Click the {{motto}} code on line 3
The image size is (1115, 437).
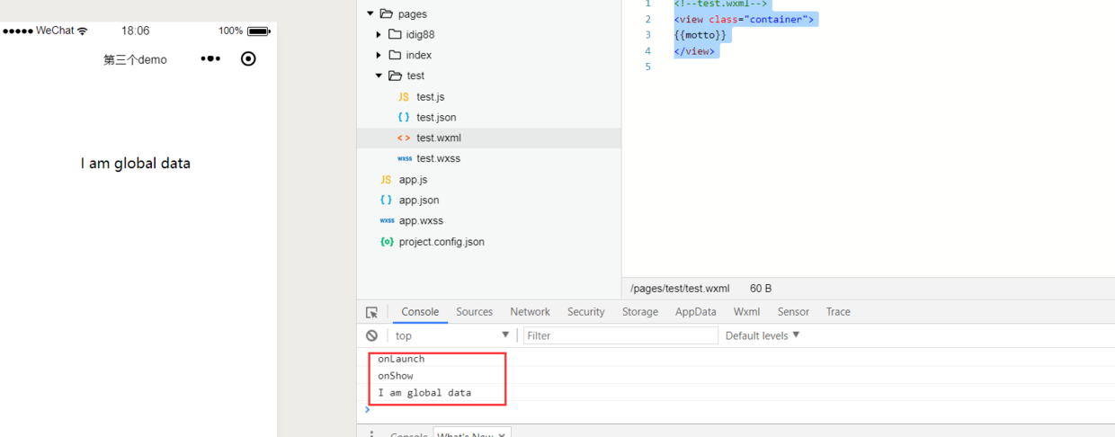[700, 35]
